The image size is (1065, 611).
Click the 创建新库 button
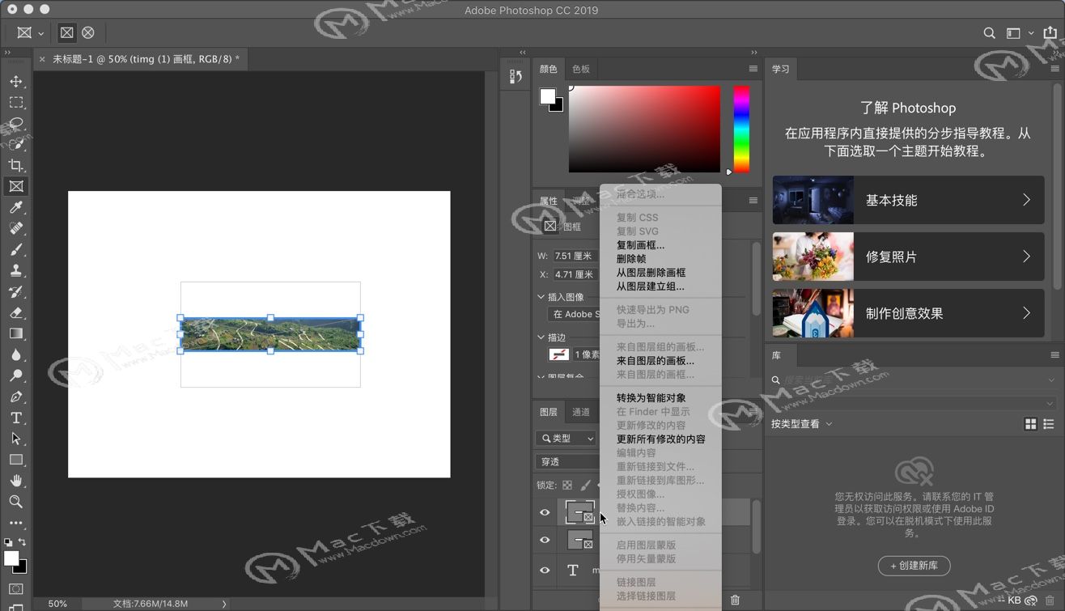click(x=914, y=566)
